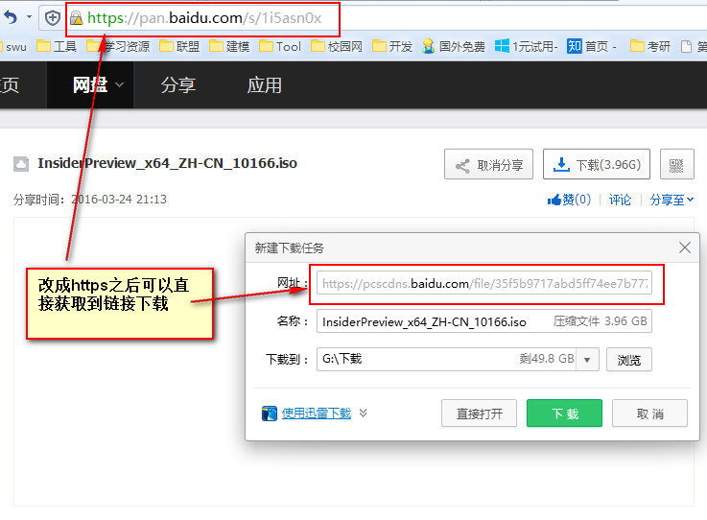
Task: Click the 下载到 path field showing G:\下载
Action: point(446,359)
